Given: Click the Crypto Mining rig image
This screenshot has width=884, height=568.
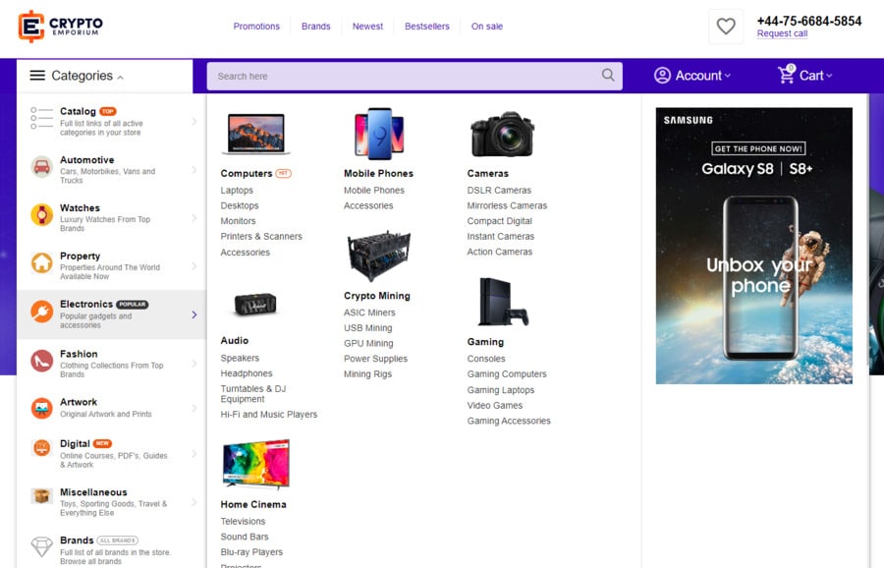Looking at the screenshot, I should (x=379, y=256).
